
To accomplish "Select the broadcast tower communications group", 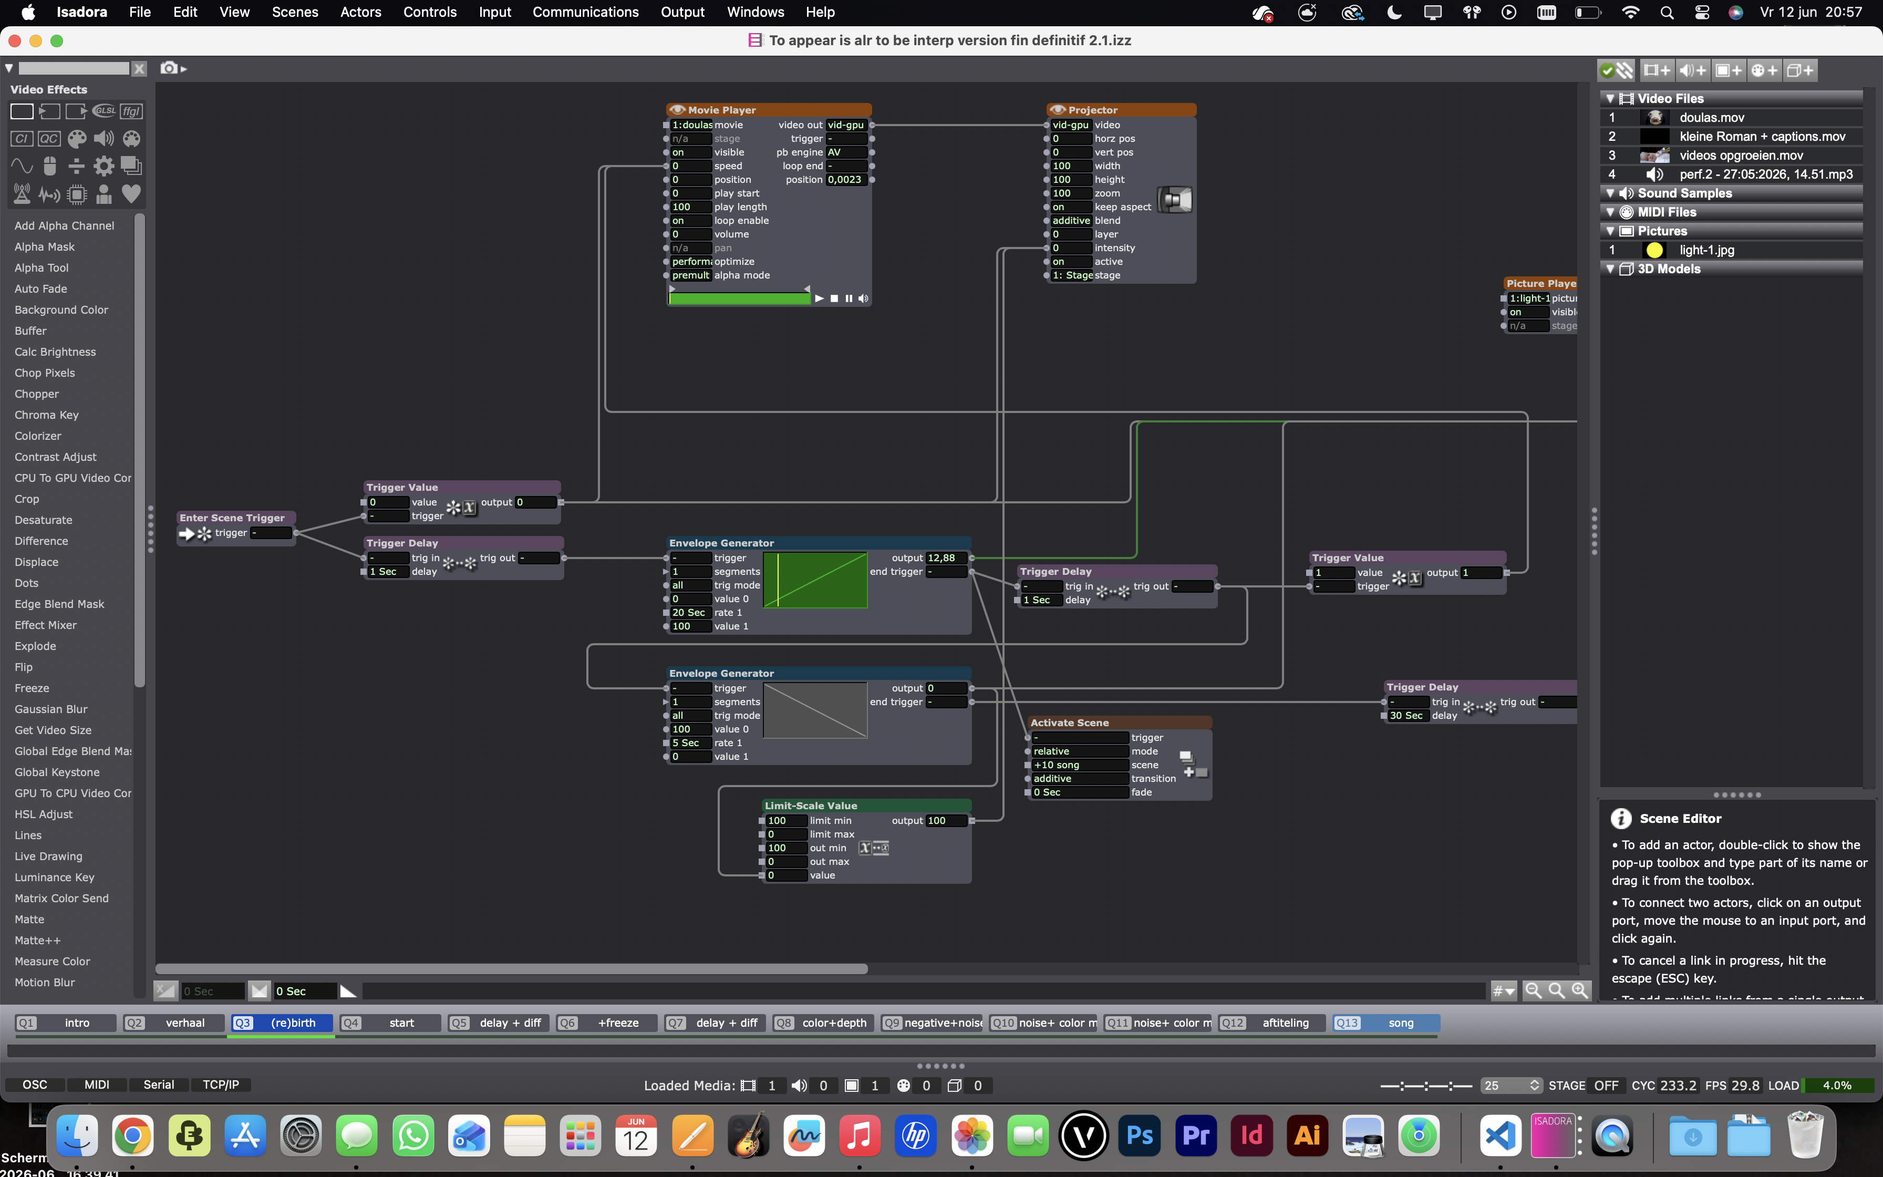I will (x=22, y=194).
